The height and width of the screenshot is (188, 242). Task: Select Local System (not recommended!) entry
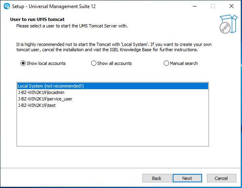click(x=50, y=86)
